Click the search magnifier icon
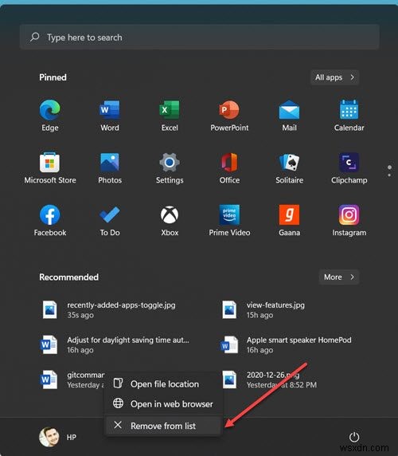 (35, 37)
